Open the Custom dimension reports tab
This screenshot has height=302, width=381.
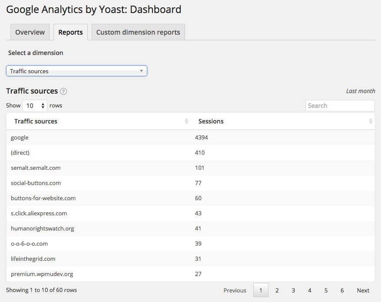click(138, 32)
